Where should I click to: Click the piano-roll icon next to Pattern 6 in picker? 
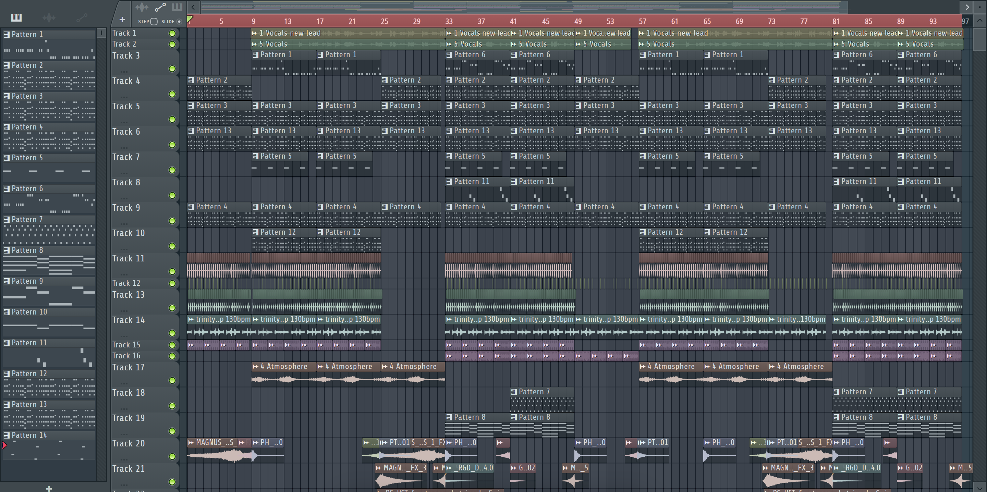click(7, 188)
